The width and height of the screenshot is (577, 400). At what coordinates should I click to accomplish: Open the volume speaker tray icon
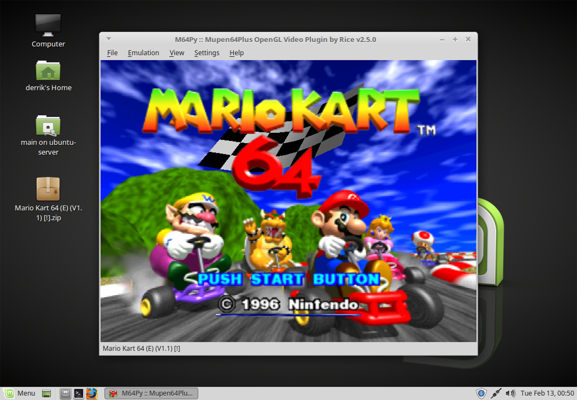point(511,393)
